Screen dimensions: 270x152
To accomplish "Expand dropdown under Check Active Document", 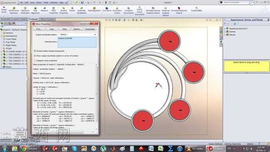I will [x=140, y=16].
